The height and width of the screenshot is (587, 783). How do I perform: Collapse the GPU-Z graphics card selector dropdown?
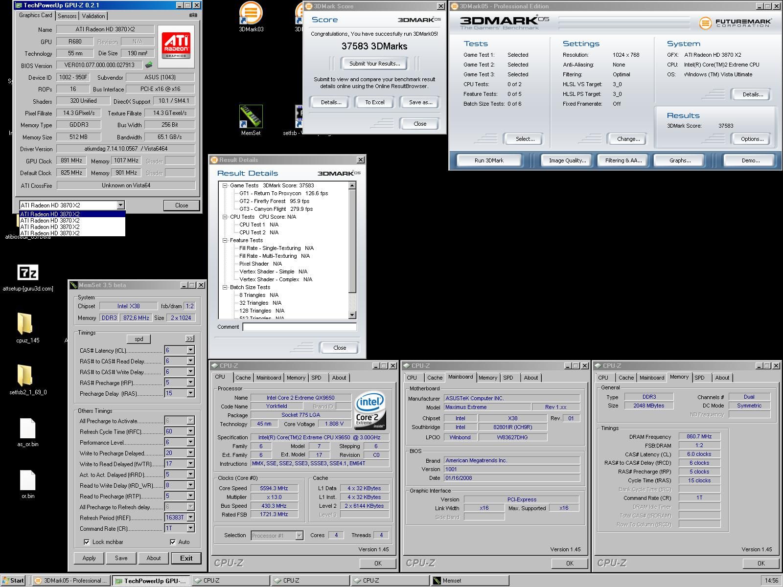tap(120, 205)
